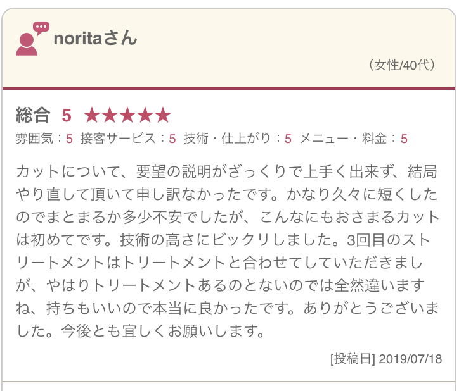Click the 総合 overall rating label
466x391 pixels.
(x=33, y=115)
